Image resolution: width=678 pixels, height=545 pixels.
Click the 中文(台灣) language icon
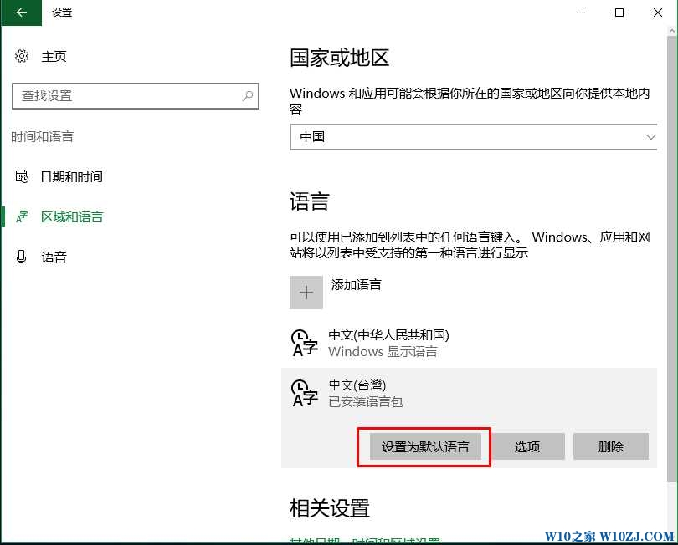pyautogui.click(x=305, y=393)
